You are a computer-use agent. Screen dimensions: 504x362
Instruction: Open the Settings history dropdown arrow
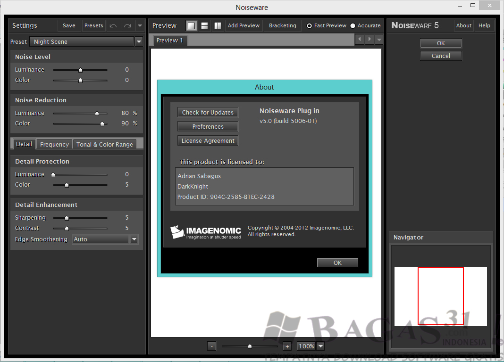[x=140, y=25]
